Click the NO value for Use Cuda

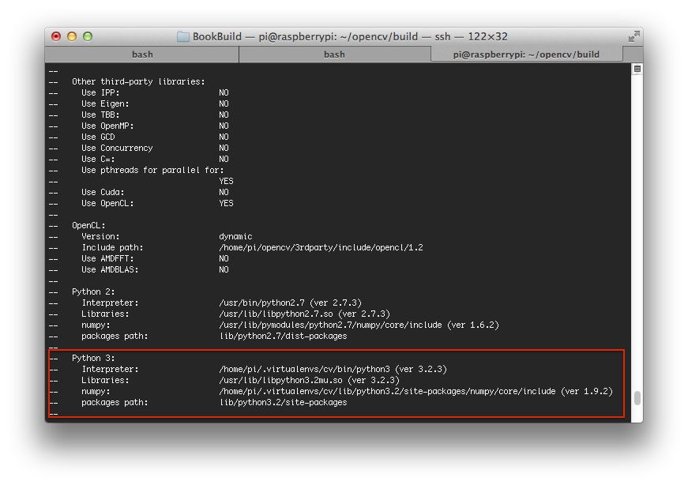tap(224, 192)
